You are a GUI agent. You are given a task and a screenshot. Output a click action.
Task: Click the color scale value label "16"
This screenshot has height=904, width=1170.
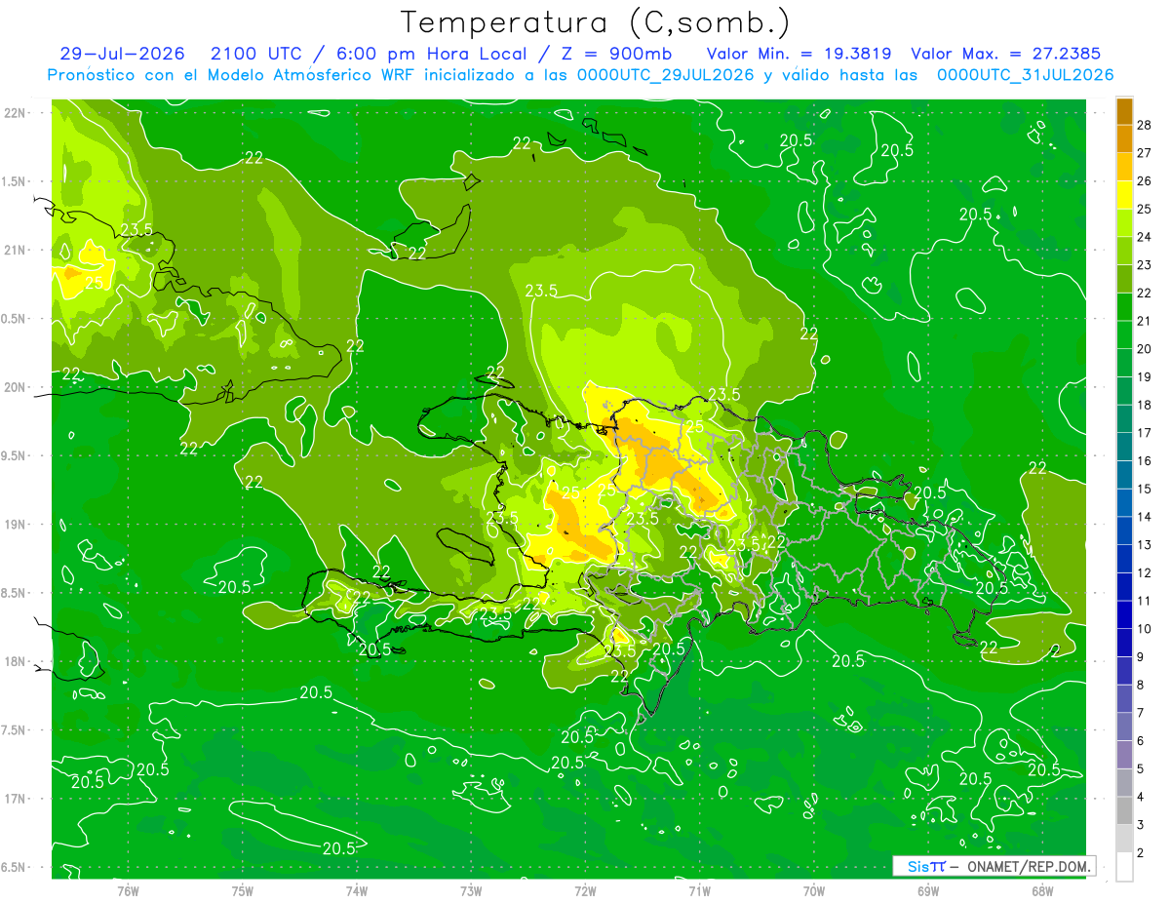pos(1145,460)
